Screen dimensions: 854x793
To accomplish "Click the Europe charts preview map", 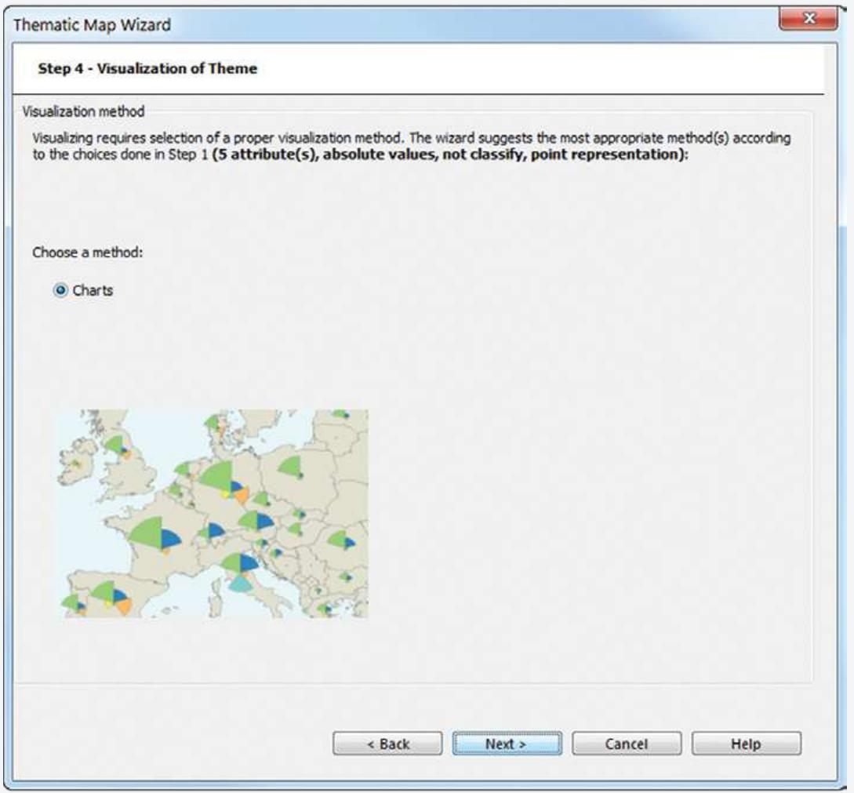I will tap(213, 514).
